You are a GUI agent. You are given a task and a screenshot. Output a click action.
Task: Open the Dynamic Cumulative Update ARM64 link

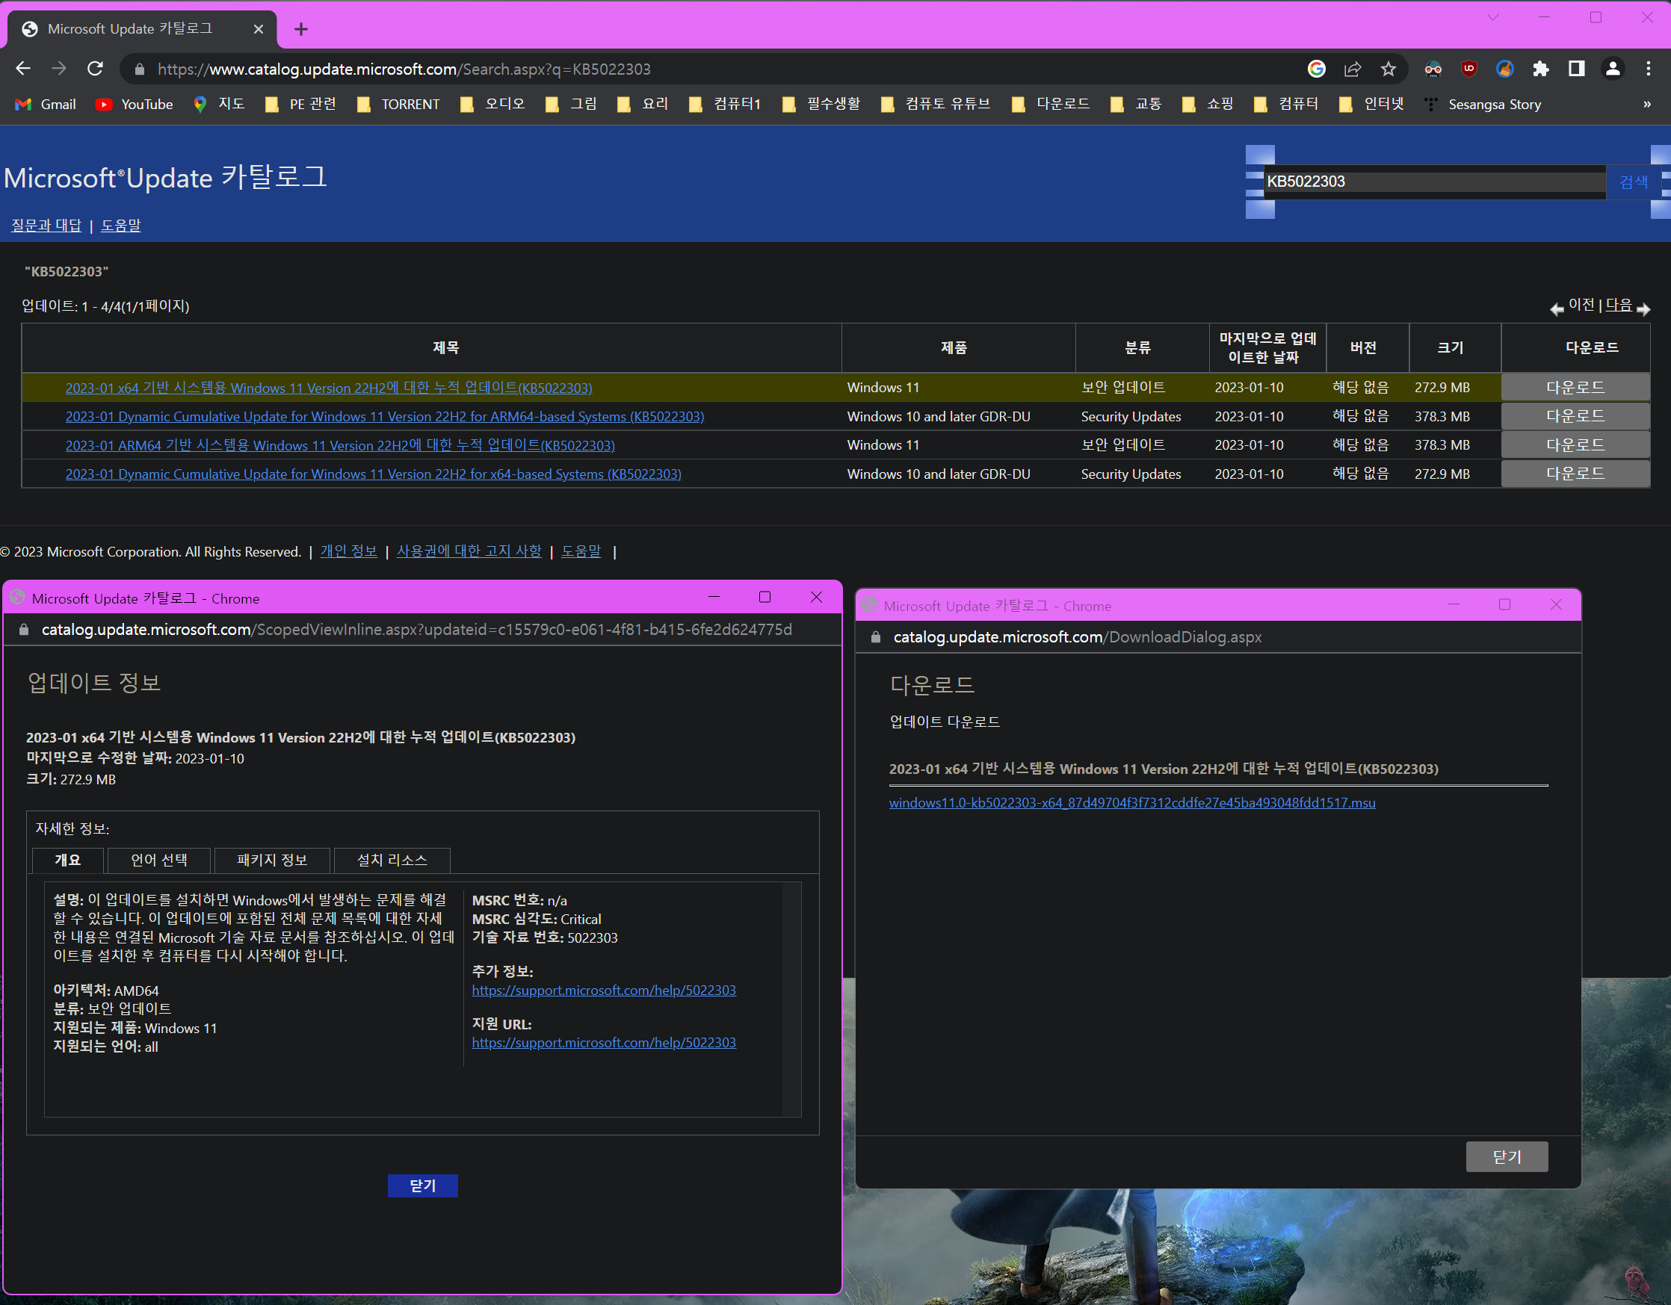pyautogui.click(x=385, y=416)
